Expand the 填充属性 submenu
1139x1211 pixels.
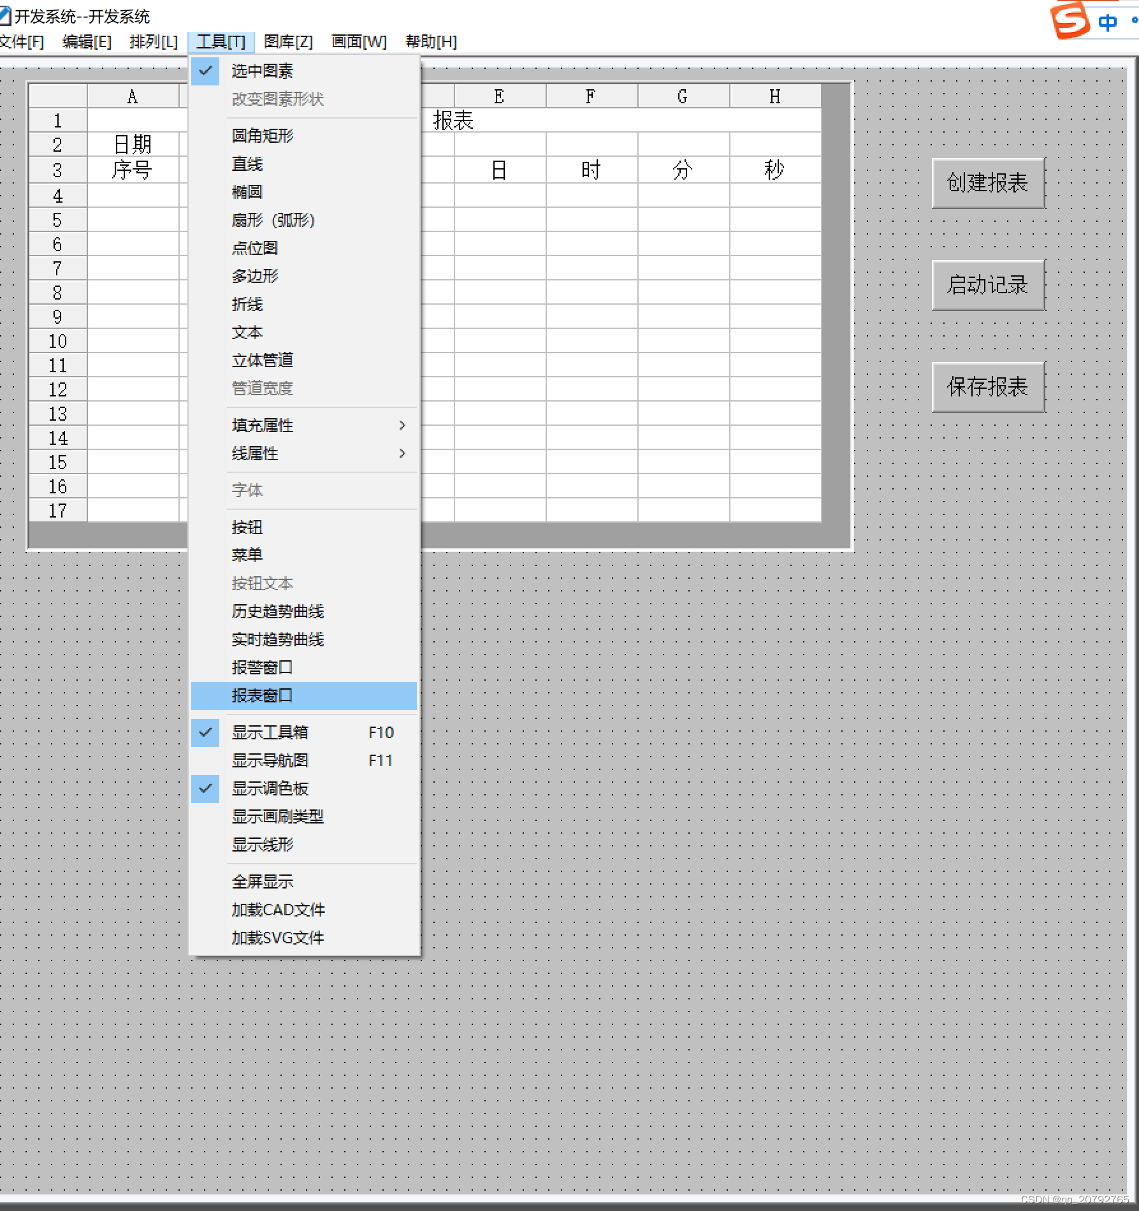[304, 425]
